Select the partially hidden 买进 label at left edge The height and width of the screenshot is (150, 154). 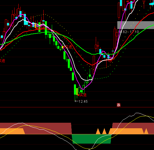[x=2, y=61]
